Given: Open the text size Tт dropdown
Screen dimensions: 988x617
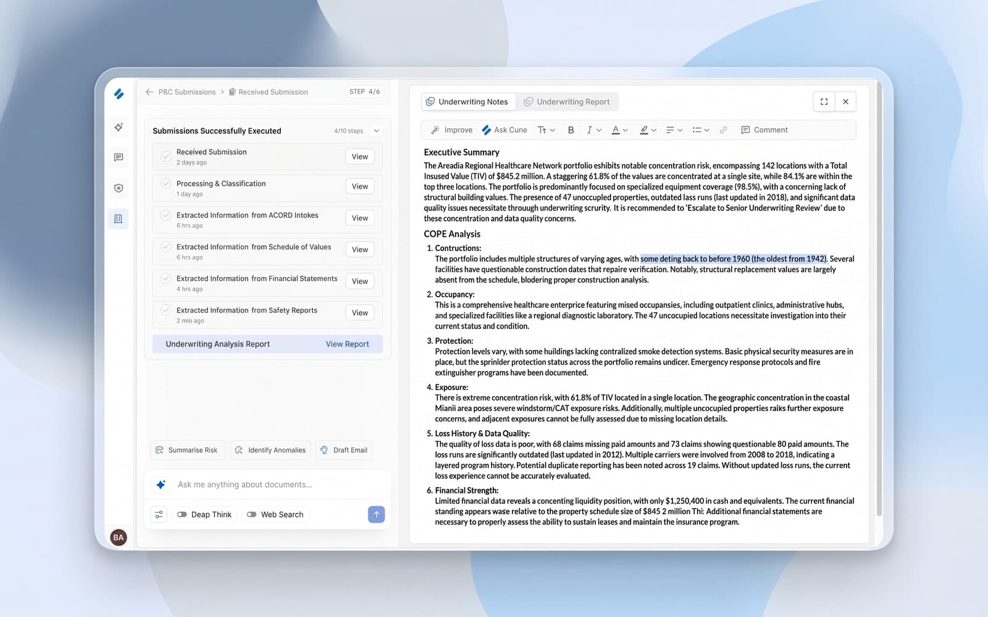Looking at the screenshot, I should click(x=546, y=130).
